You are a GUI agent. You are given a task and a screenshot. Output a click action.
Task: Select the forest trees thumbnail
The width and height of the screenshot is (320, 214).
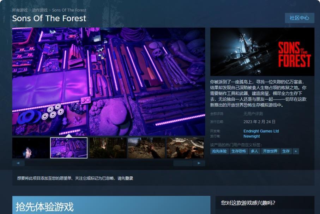coord(108,148)
